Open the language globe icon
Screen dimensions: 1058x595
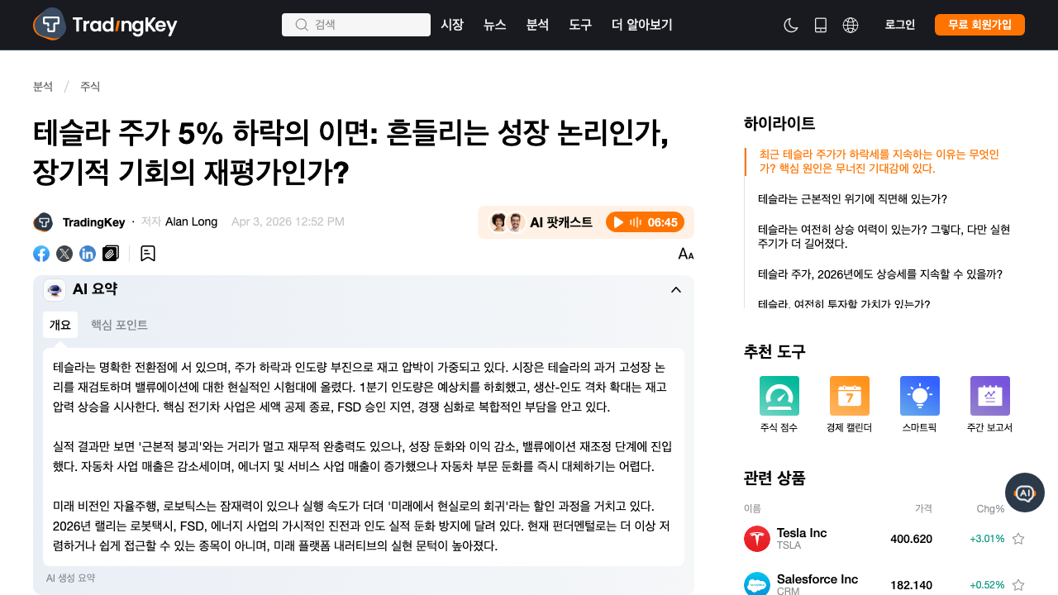(851, 25)
